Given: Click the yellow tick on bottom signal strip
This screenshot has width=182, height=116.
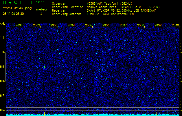Looking at the screenshot, I should tap(106, 114).
